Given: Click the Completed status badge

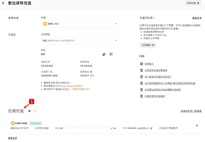Looking at the screenshot, I should tap(36, 123).
